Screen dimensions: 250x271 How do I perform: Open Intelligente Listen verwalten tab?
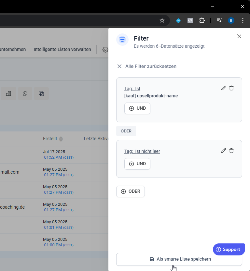[62, 49]
